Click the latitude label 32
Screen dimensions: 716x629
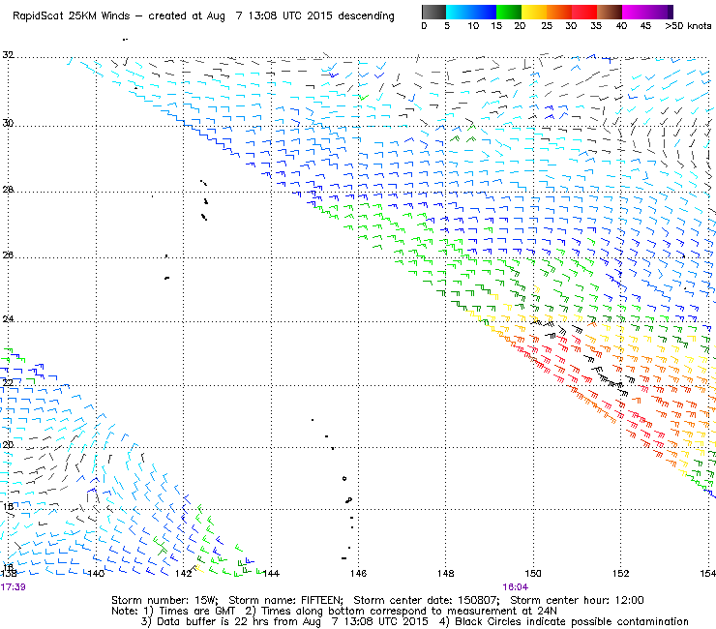8,55
